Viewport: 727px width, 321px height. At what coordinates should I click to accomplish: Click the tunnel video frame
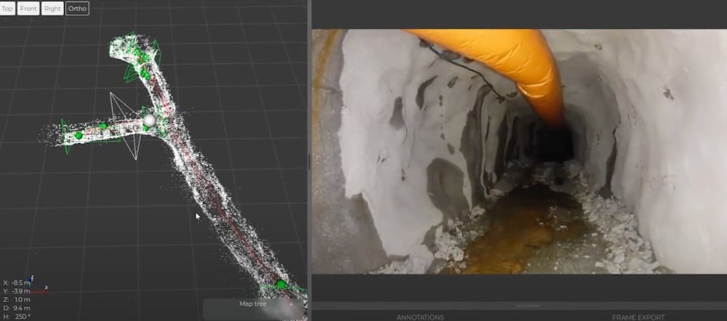pos(519,151)
